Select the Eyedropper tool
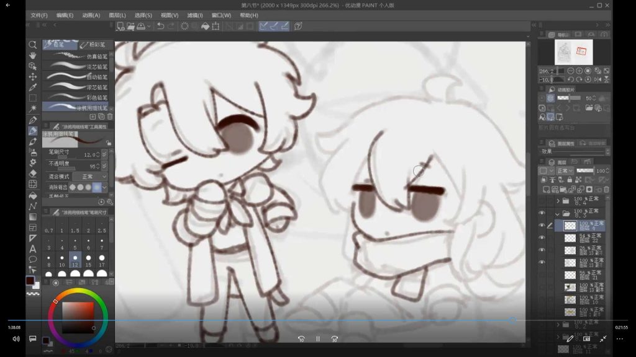 pyautogui.click(x=32, y=87)
